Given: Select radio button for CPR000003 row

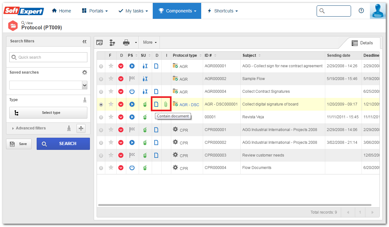Looking at the screenshot, I should click(x=101, y=156).
